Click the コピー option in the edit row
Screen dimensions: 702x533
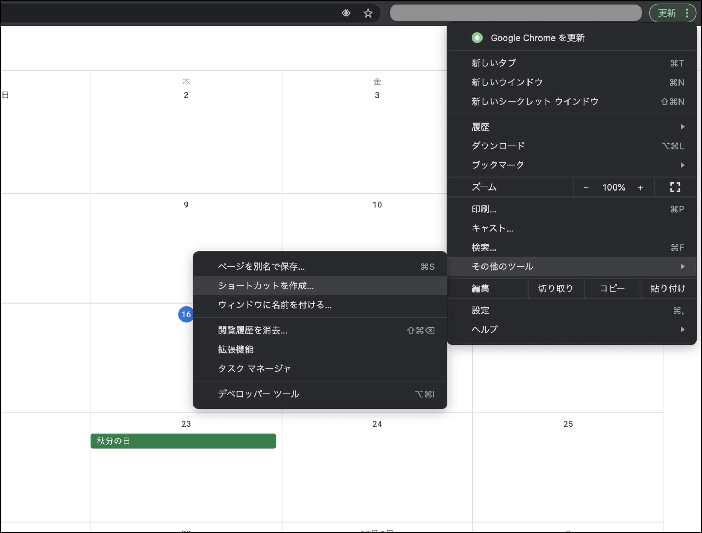(612, 288)
